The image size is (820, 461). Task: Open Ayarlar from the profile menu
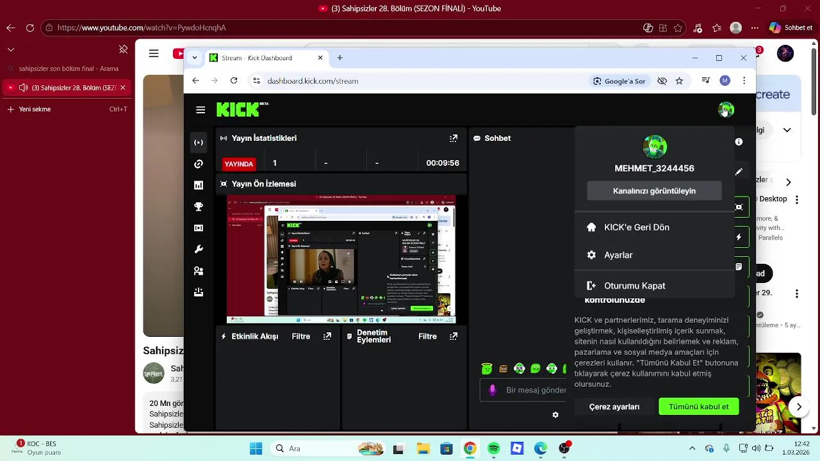click(x=654, y=255)
